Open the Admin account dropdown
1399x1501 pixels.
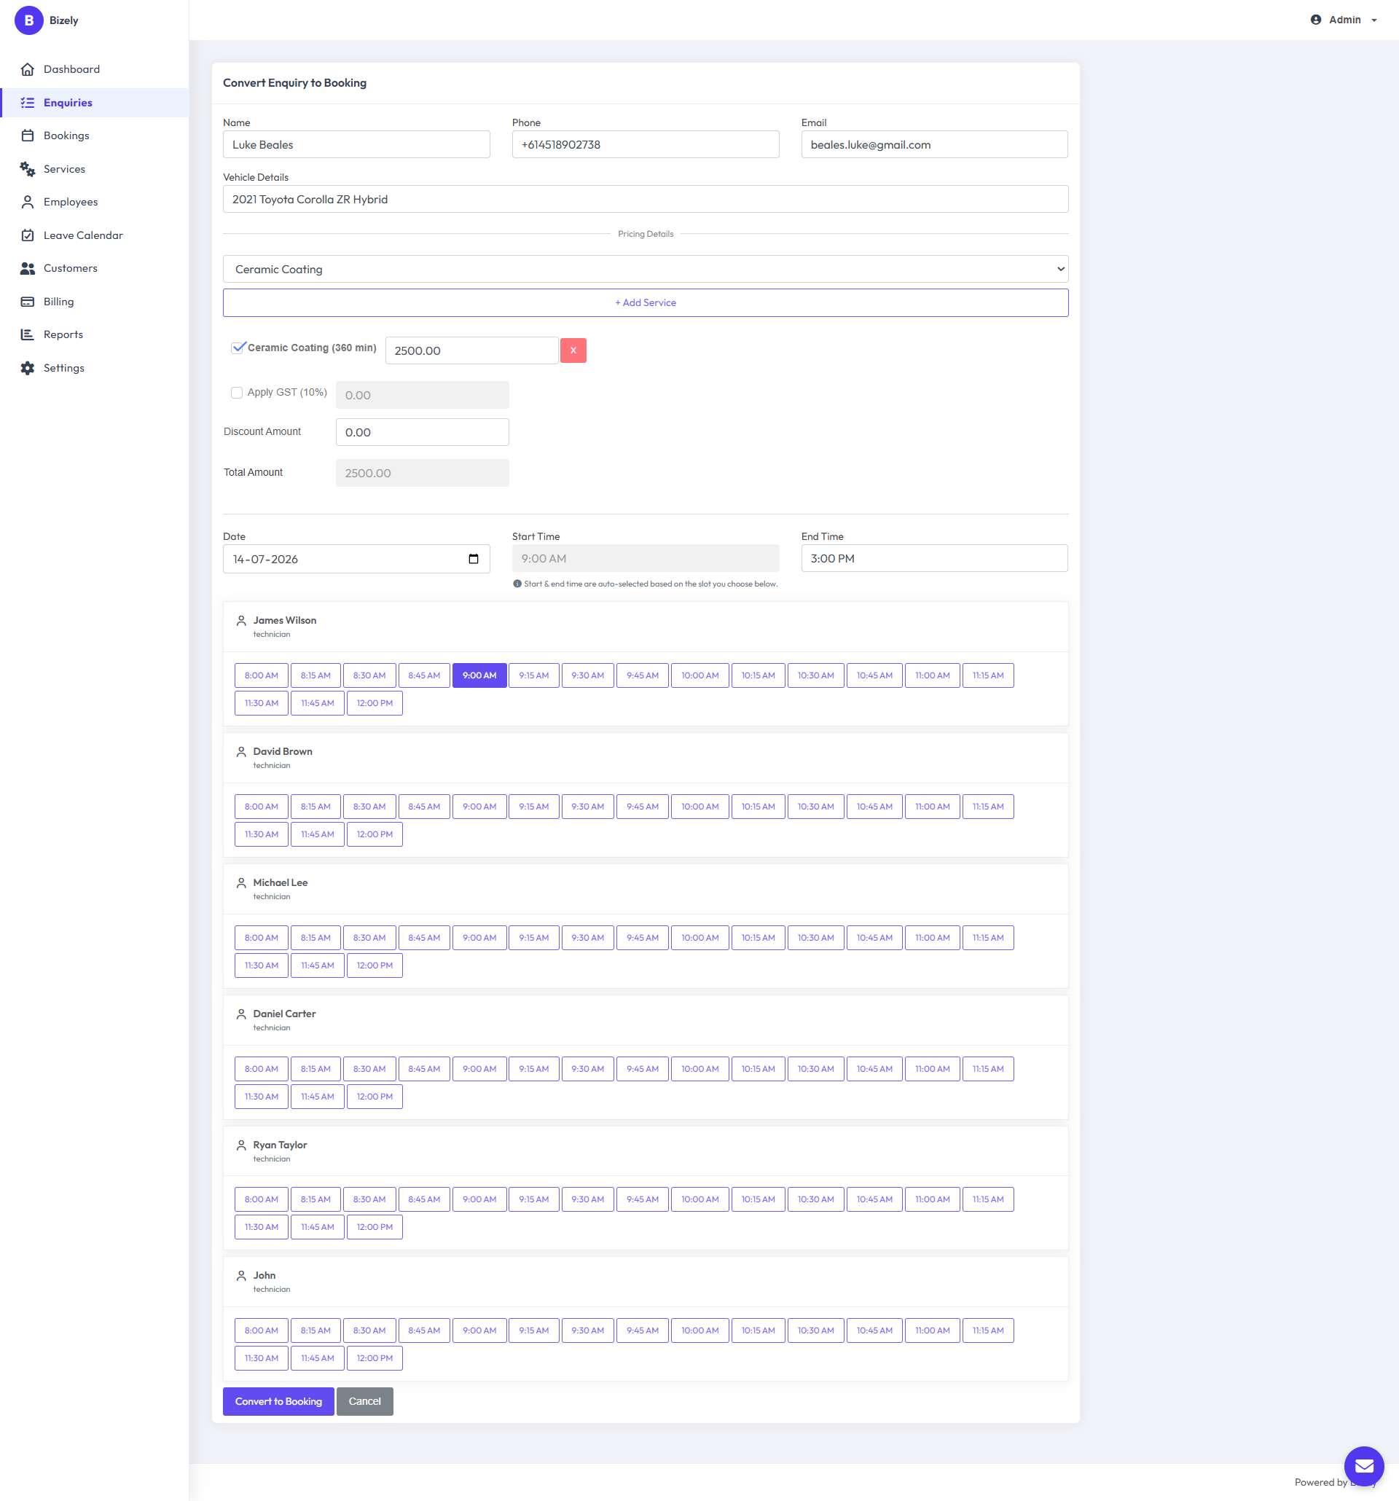coord(1344,20)
